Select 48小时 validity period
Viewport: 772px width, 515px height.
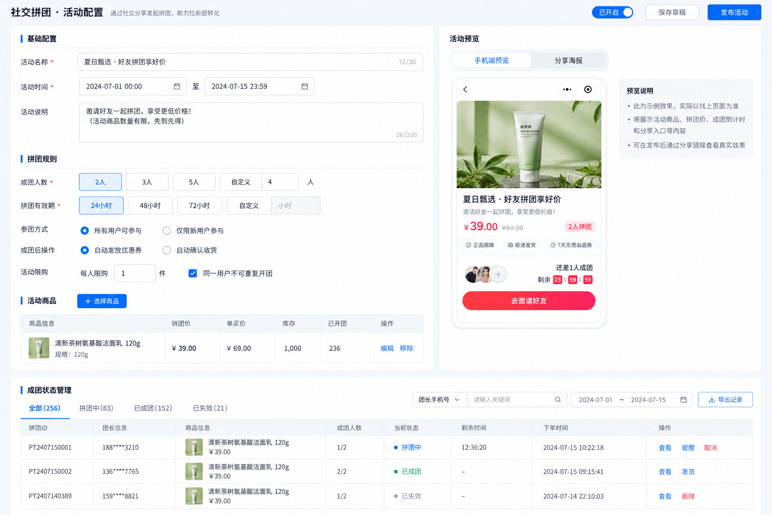coord(150,206)
